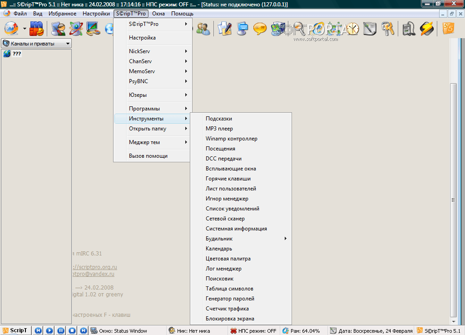
Task: Expand the PsyBNC submenu
Action: tap(153, 81)
